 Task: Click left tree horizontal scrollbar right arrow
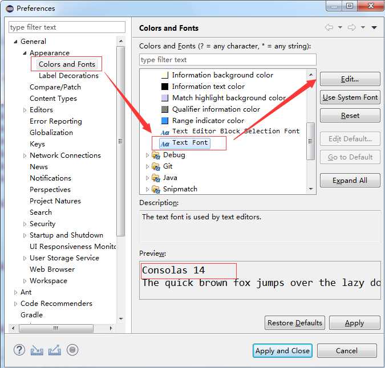click(x=111, y=328)
